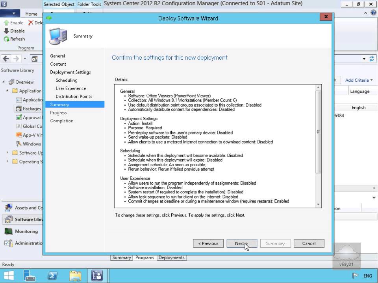Image resolution: width=378 pixels, height=283 pixels.
Task: Close the Deploy Software Wizard dialog
Action: 326,17
